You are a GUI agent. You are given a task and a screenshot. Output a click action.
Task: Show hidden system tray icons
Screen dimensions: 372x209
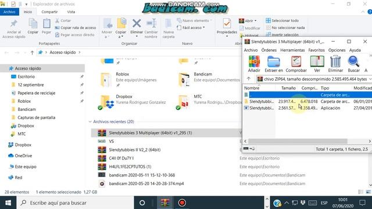(287, 203)
